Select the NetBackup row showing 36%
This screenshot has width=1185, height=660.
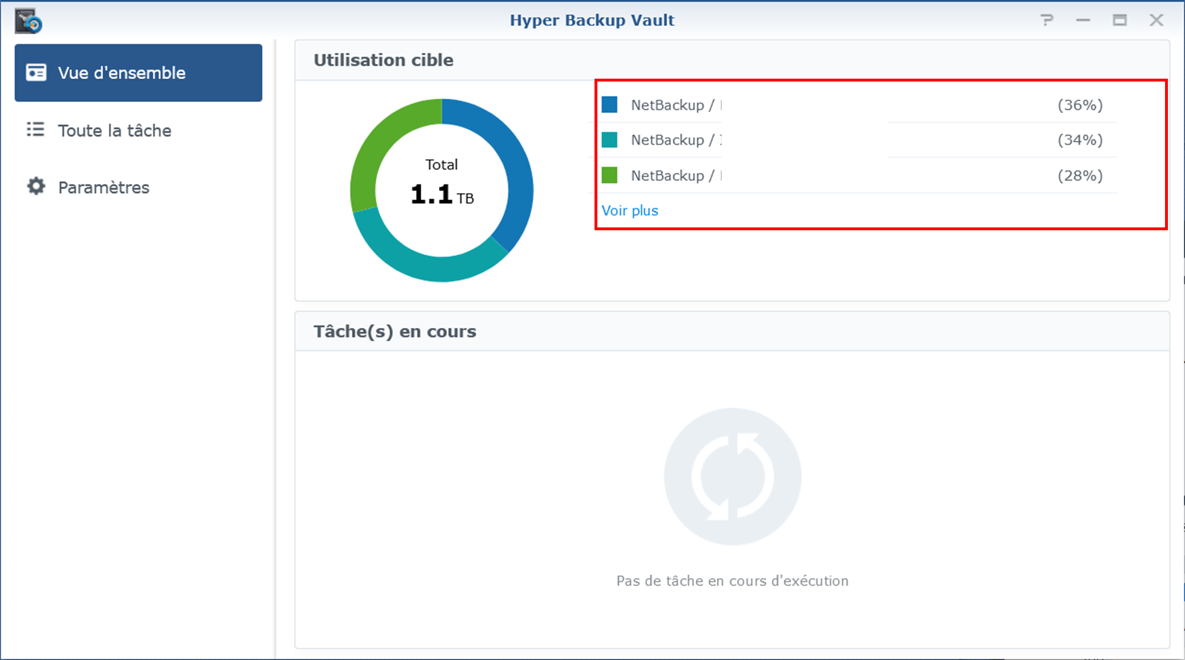852,105
